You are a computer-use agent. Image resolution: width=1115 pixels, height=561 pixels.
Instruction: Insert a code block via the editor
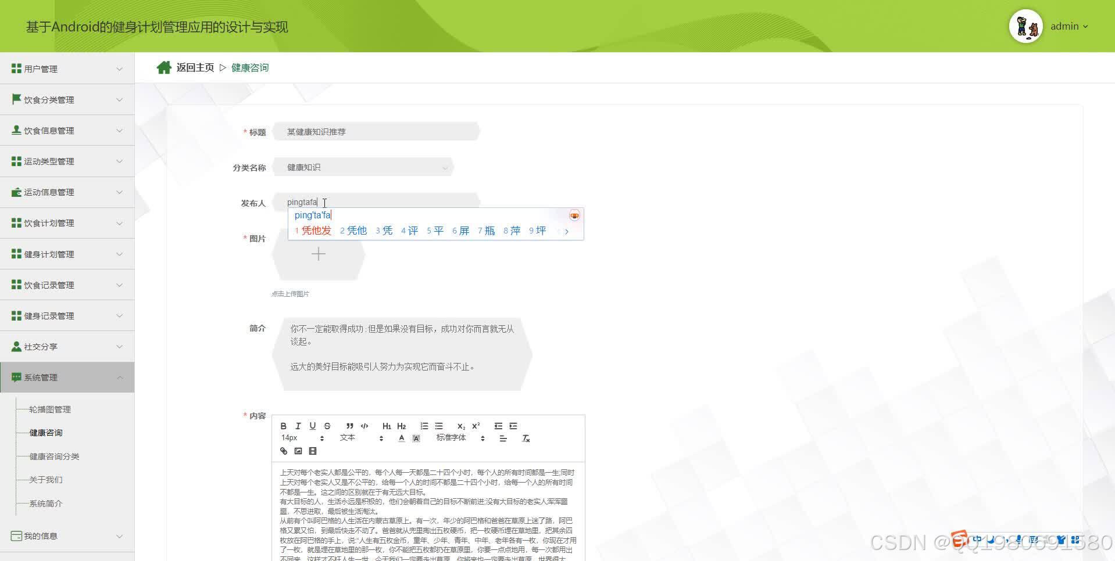tap(364, 426)
